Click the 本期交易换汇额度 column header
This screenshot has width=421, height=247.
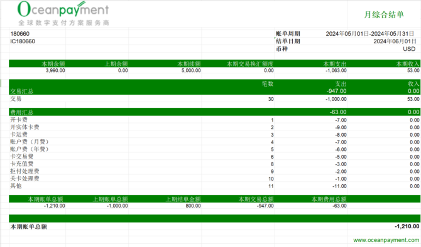[x=250, y=64]
